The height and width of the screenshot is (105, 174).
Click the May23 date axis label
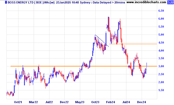[x=80, y=102]
